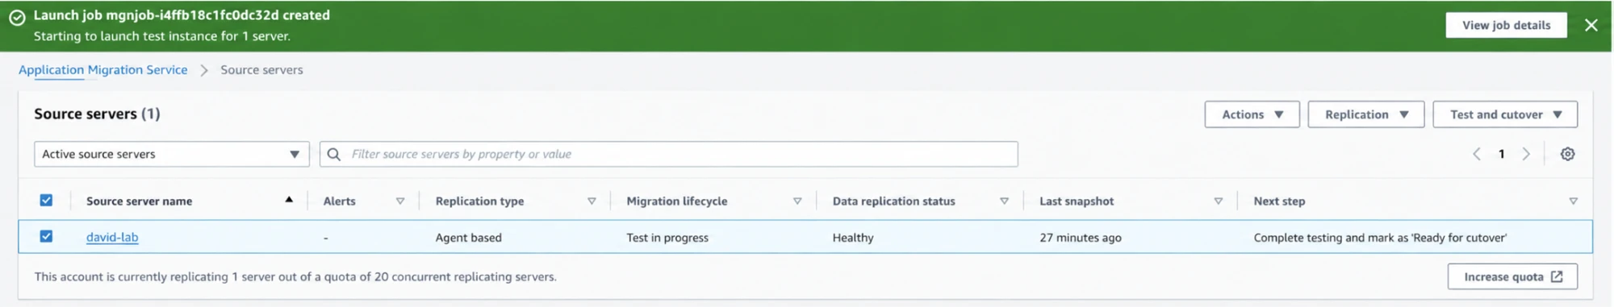This screenshot has width=1614, height=307.
Task: Click the Migration lifecycle column header
Action: click(x=676, y=201)
